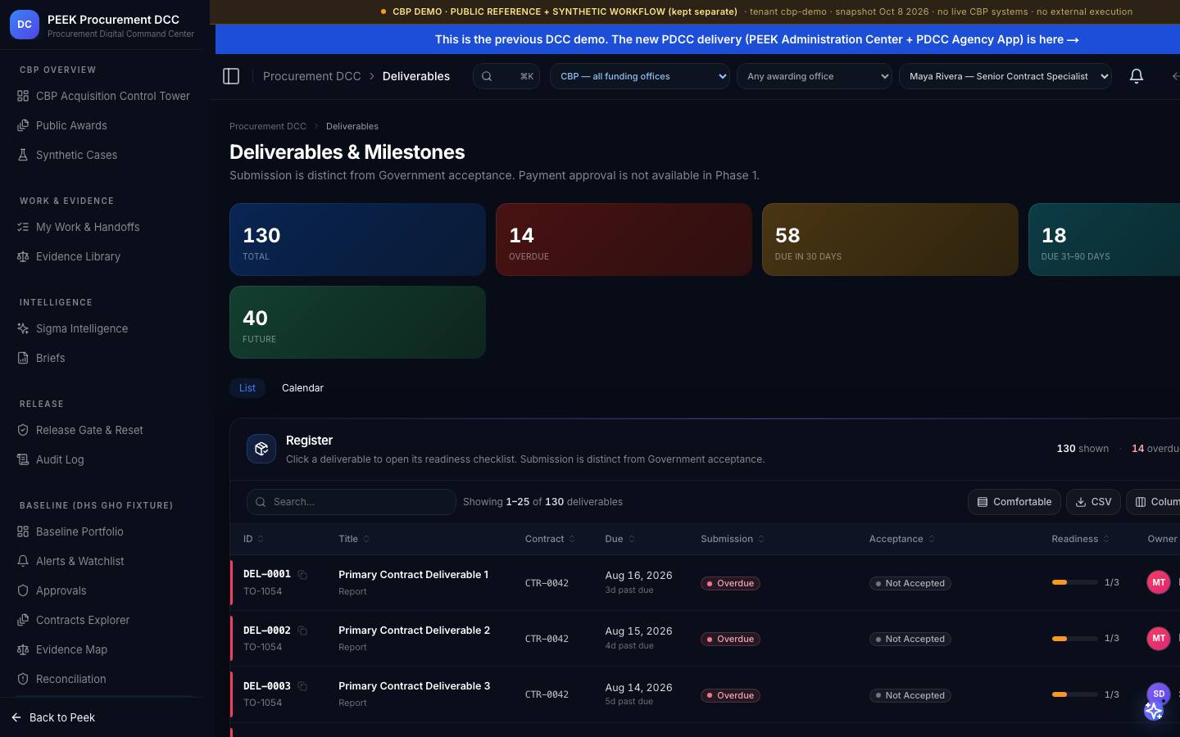Toggle Comfortable density button
This screenshot has width=1180, height=737.
pyautogui.click(x=1014, y=502)
